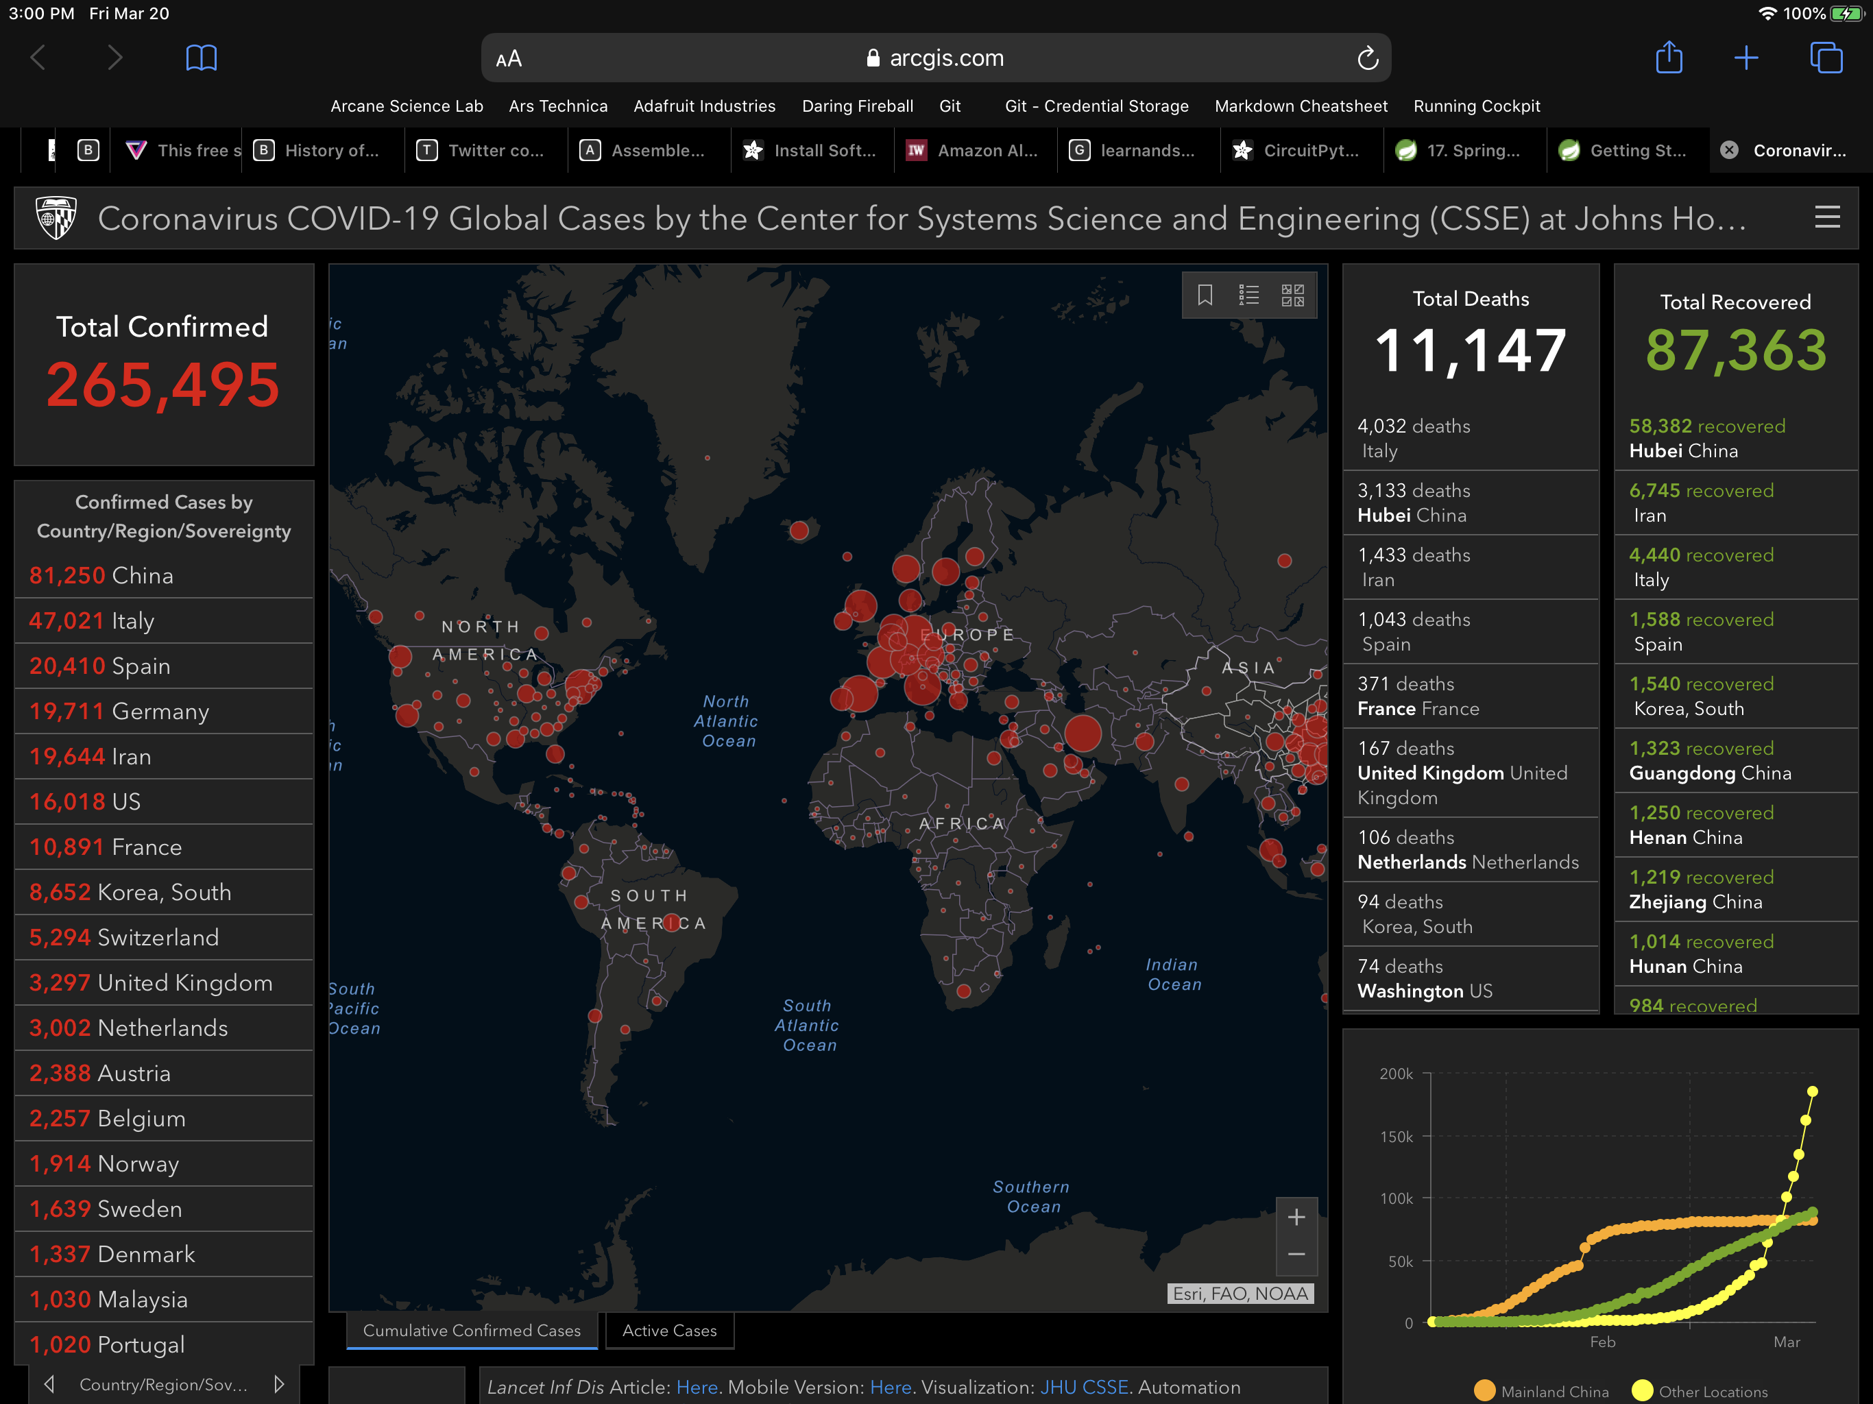This screenshot has height=1404, width=1873.
Task: Go forward with the Safari forward arrow
Action: click(114, 58)
